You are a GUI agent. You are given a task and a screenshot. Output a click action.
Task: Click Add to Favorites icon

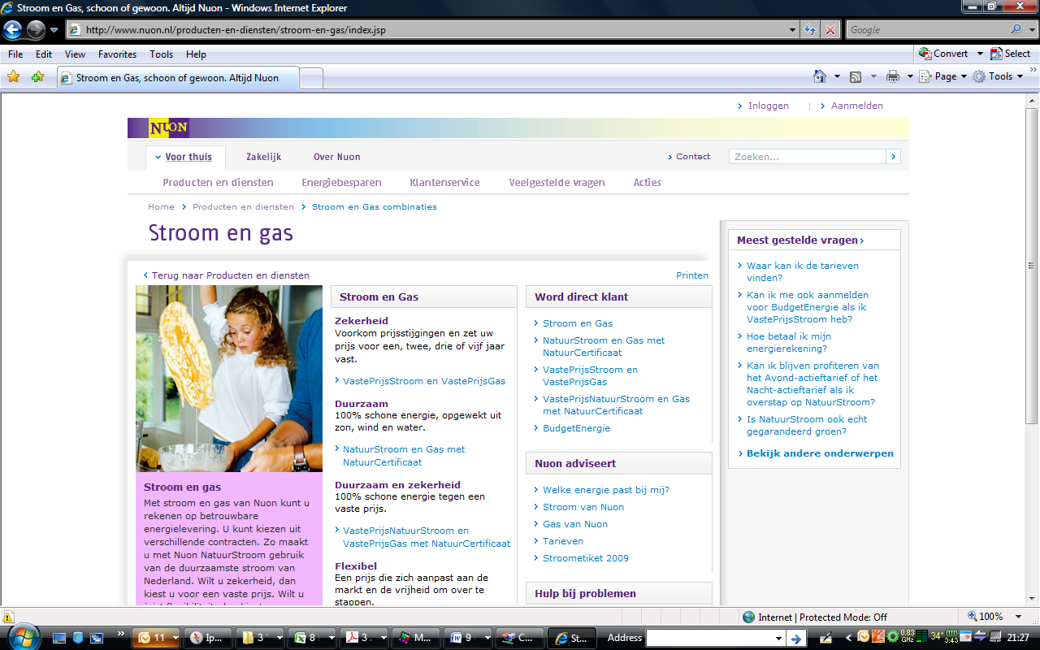(x=37, y=76)
